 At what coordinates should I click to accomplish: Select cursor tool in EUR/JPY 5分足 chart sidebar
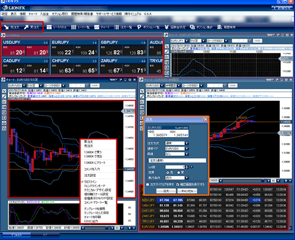click(x=167, y=46)
